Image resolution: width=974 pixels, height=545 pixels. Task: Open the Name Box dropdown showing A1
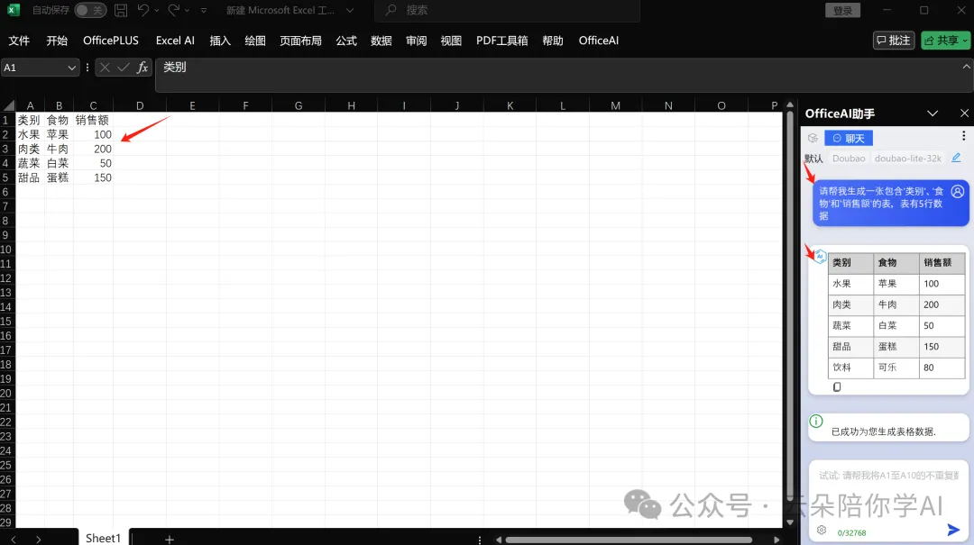click(x=72, y=68)
